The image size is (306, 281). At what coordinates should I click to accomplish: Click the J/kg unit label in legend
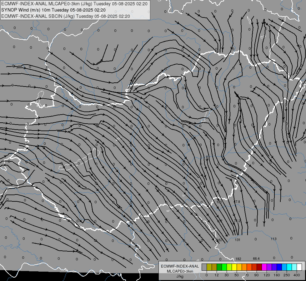click(x=180, y=276)
